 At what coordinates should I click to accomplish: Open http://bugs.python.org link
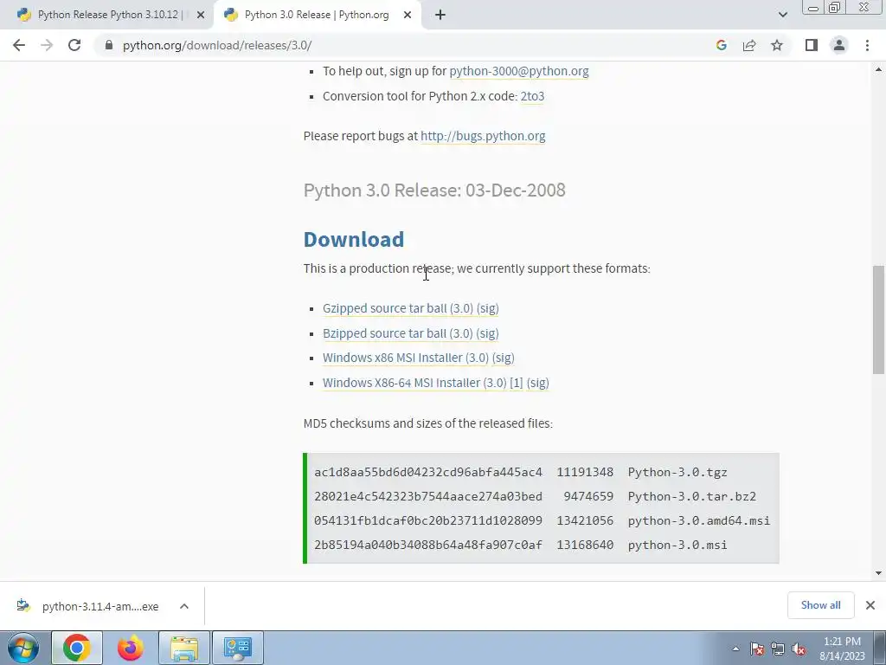483,136
